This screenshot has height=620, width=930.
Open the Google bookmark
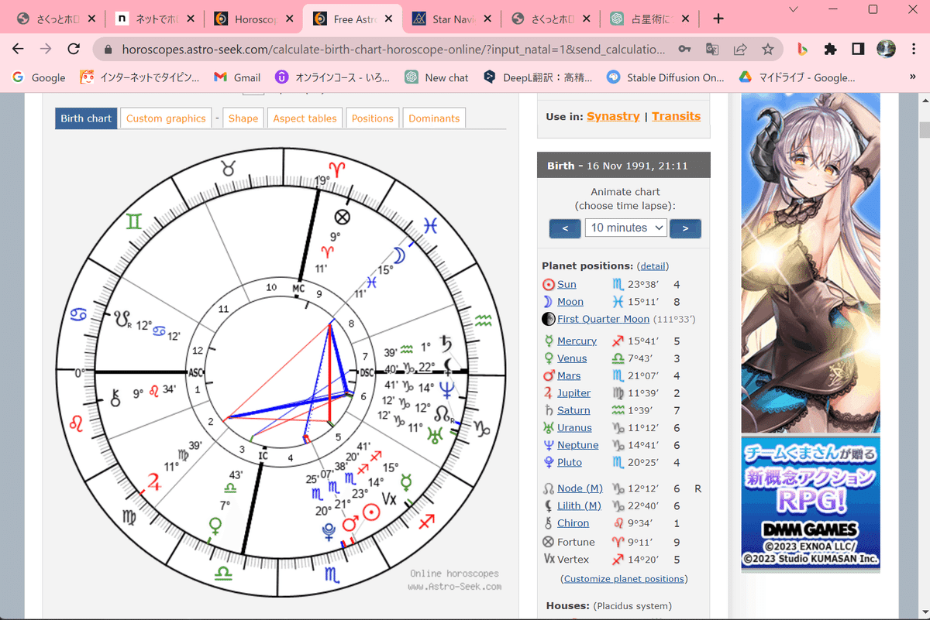tap(39, 77)
